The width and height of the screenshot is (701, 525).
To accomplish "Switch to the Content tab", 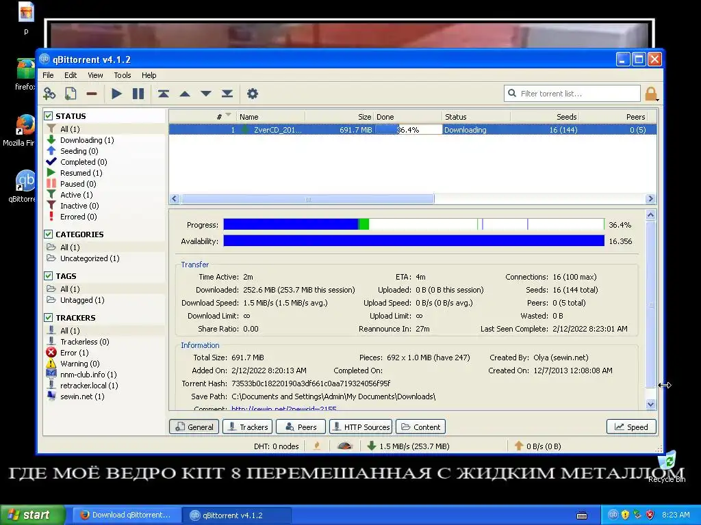I will coord(420,427).
